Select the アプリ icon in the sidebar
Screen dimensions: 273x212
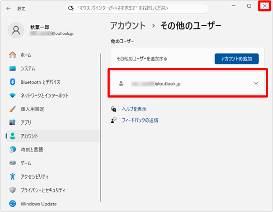pos(13,122)
